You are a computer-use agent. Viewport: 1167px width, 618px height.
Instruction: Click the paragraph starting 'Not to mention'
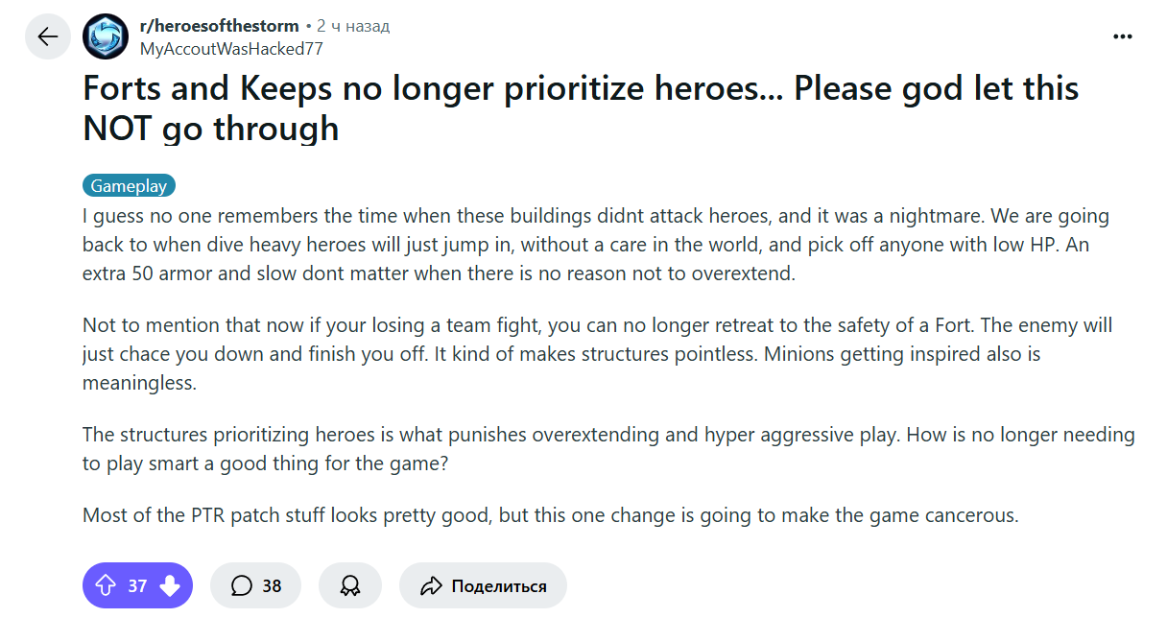coord(598,353)
